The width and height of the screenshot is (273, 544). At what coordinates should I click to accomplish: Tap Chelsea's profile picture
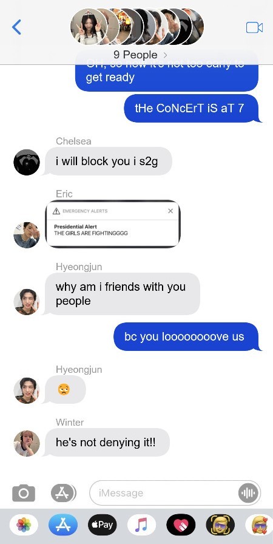click(27, 162)
